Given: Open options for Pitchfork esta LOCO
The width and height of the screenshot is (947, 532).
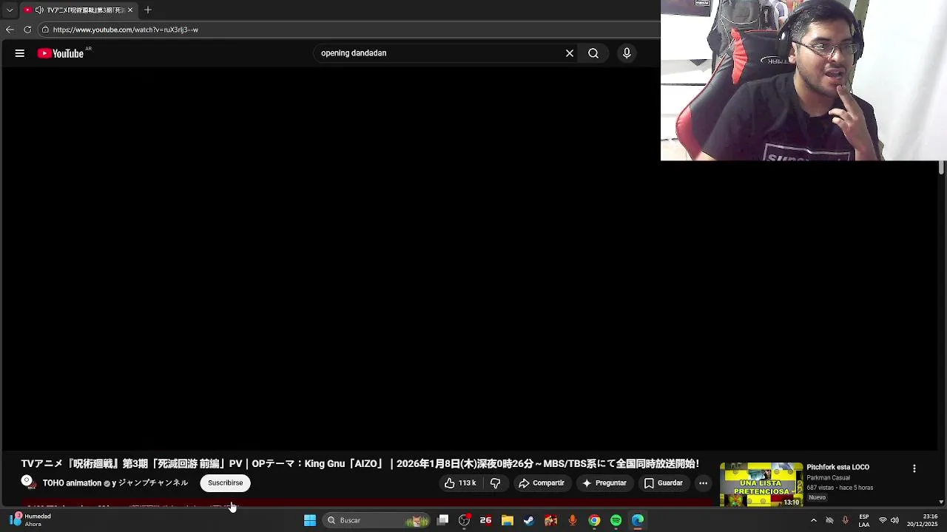Looking at the screenshot, I should (x=914, y=468).
